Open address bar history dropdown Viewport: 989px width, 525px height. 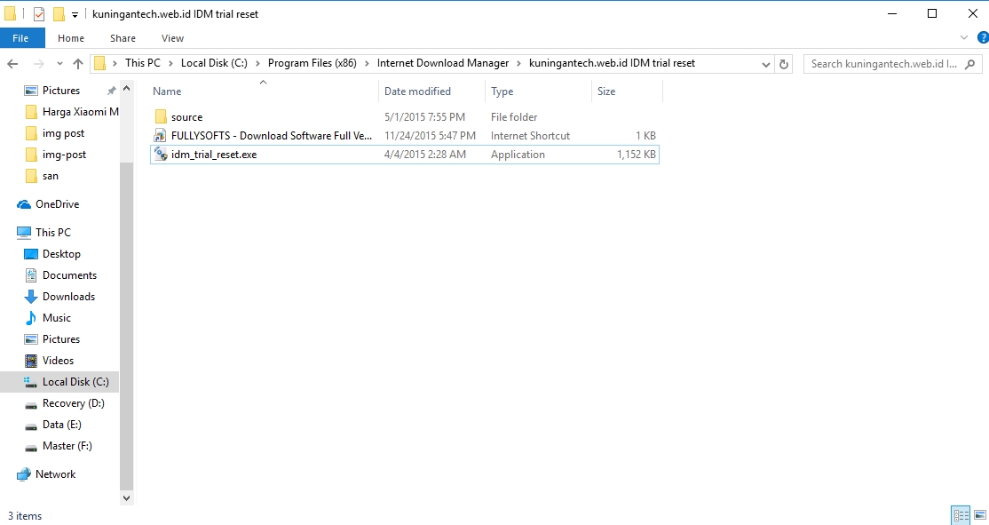tap(765, 64)
